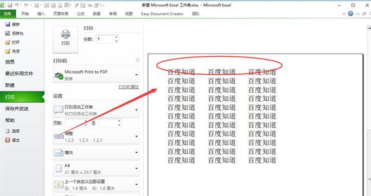Click the 至 end page field
371x196 pixels.
point(108,123)
